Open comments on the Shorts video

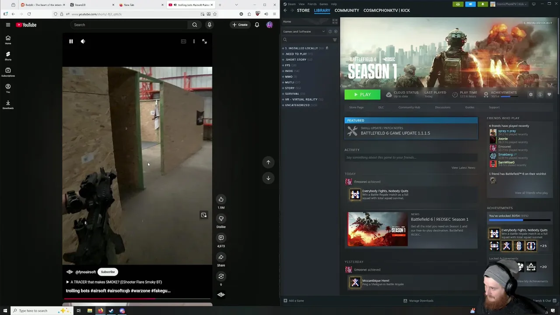coord(221,238)
